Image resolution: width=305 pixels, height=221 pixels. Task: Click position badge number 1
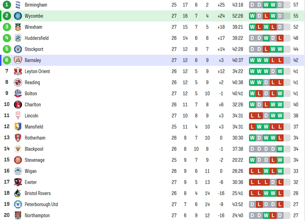tap(7, 5)
